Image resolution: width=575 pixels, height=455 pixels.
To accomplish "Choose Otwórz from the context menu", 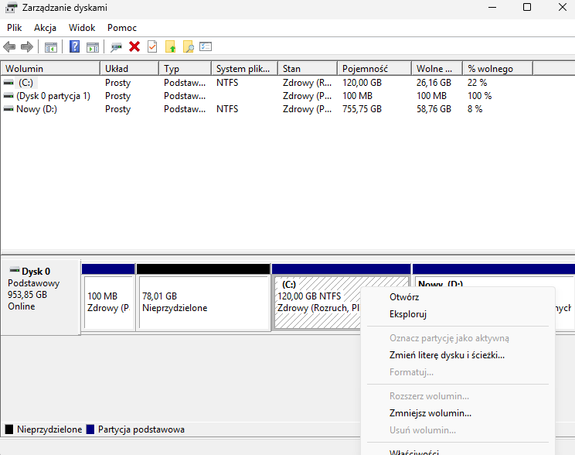I will [x=458, y=297].
